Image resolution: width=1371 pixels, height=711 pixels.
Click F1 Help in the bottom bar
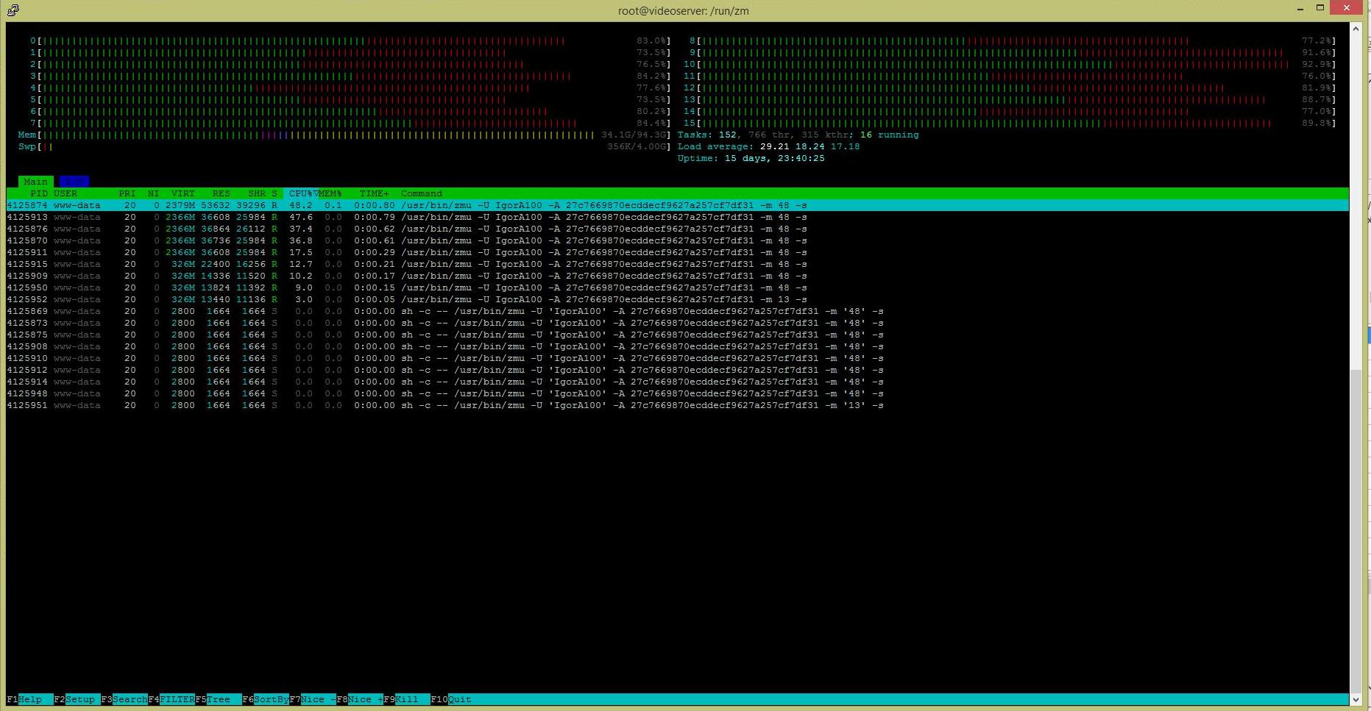click(x=29, y=699)
